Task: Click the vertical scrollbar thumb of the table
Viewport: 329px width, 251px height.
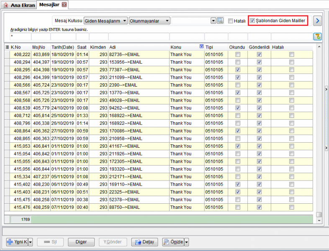Action: click(x=319, y=215)
